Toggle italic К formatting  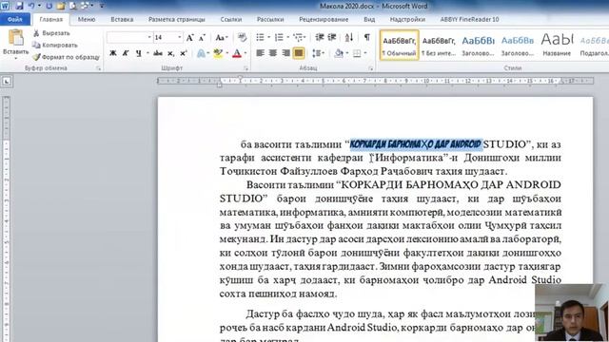126,53
